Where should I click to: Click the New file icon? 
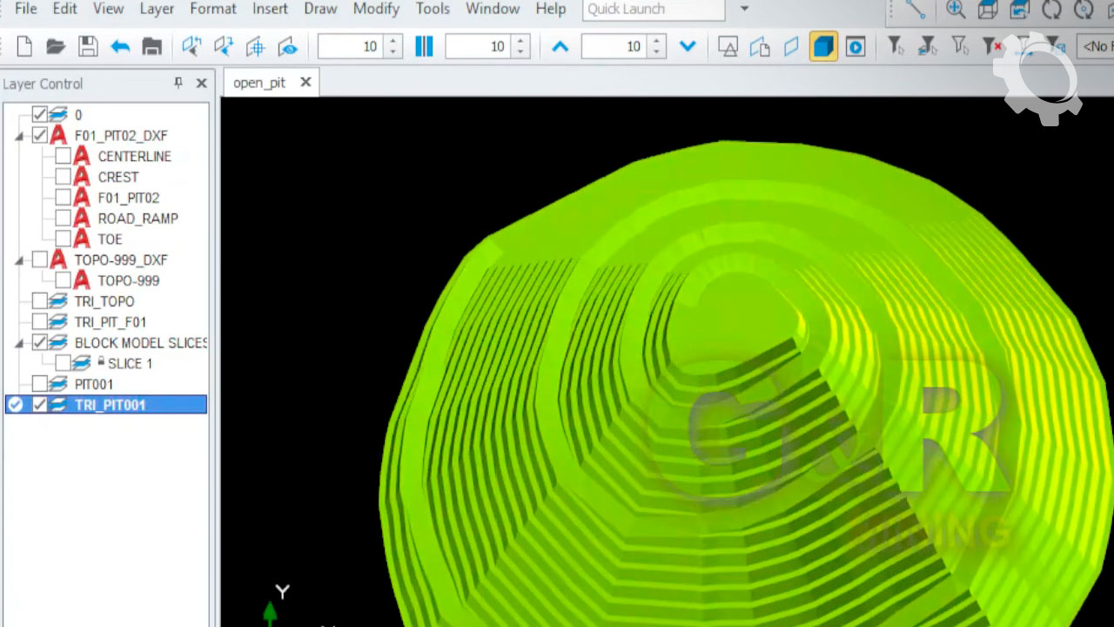[x=24, y=47]
